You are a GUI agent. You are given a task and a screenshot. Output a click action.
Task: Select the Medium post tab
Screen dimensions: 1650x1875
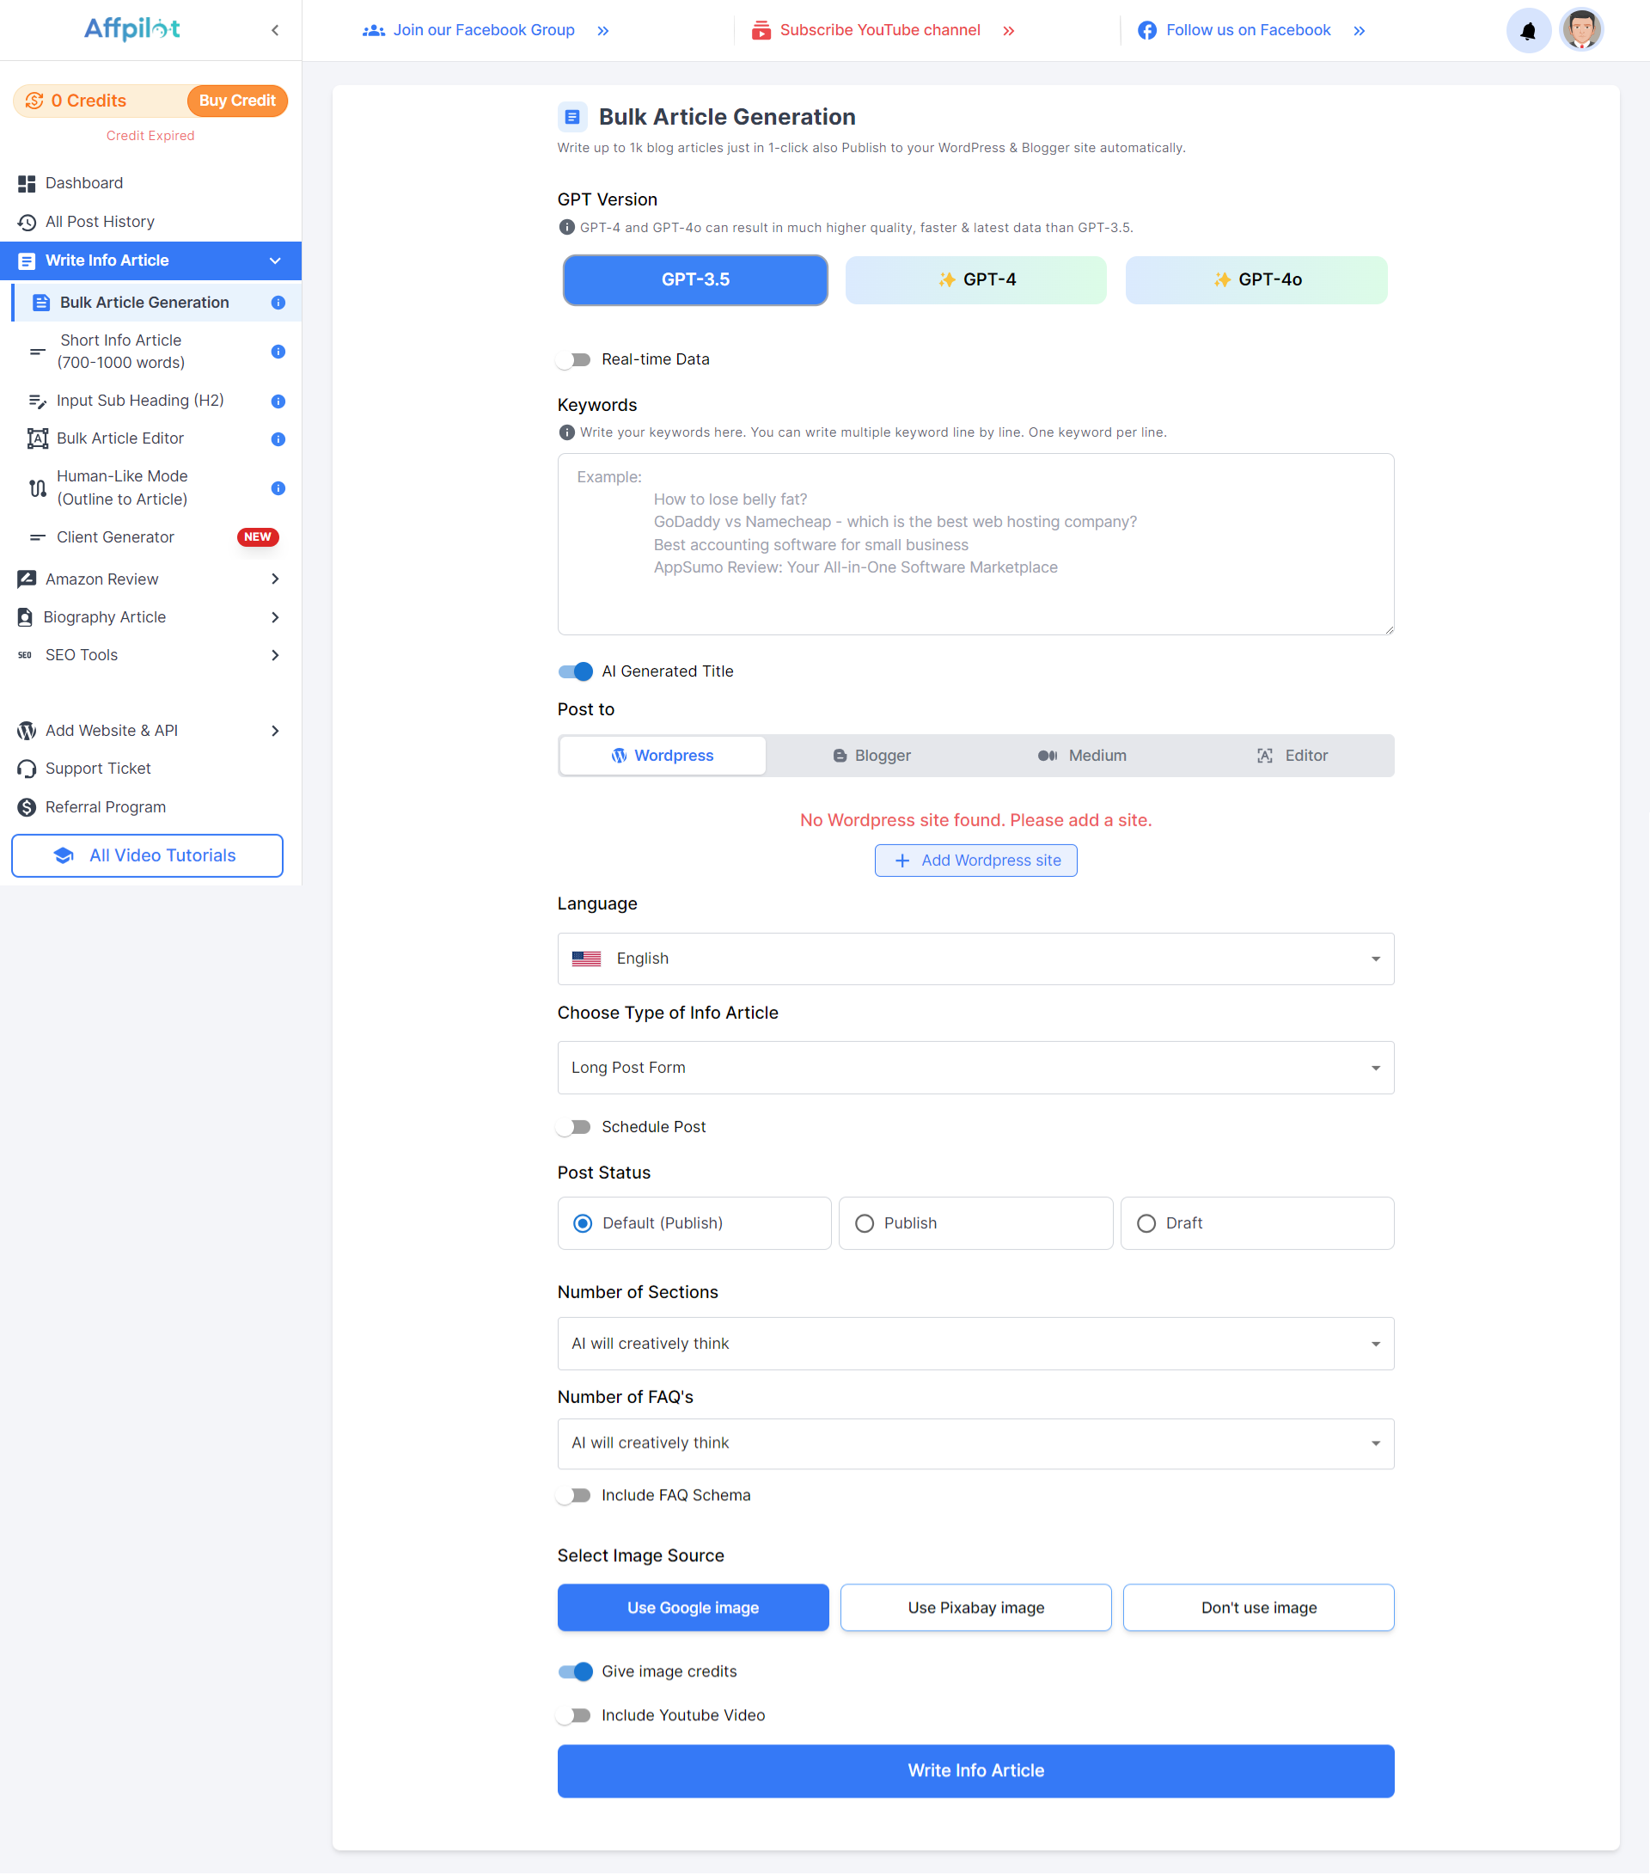click(x=1081, y=756)
